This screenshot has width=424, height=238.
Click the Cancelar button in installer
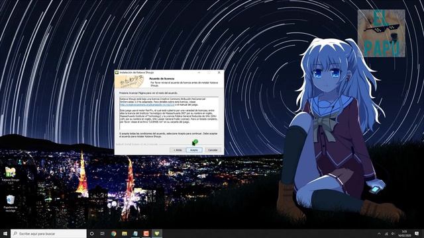coord(213,150)
